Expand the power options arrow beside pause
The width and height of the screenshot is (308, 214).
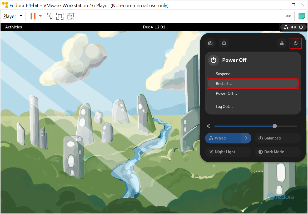(x=40, y=16)
